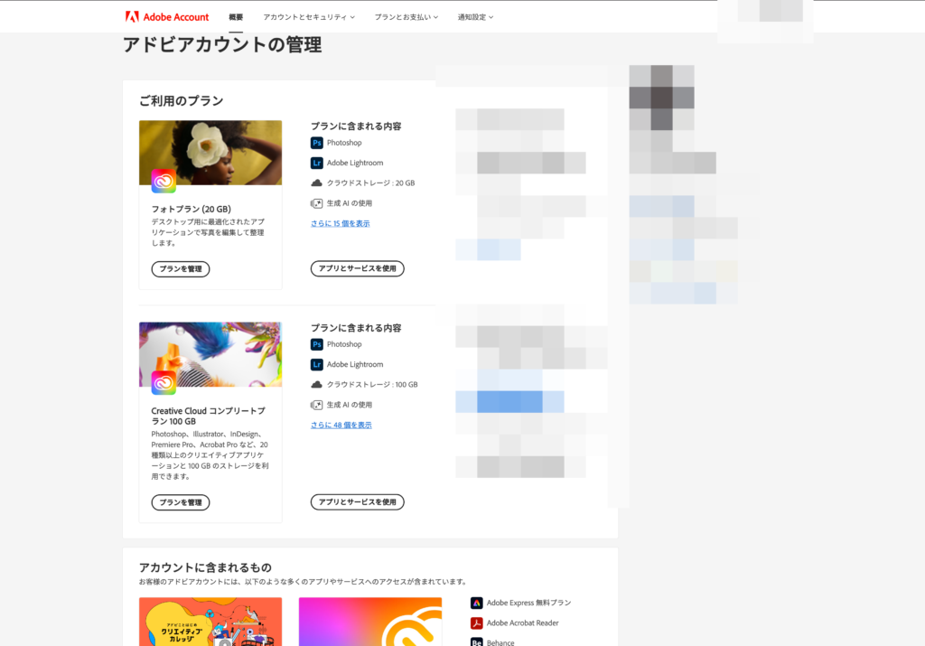Expand the 通知設定 dropdown menu

pyautogui.click(x=475, y=17)
